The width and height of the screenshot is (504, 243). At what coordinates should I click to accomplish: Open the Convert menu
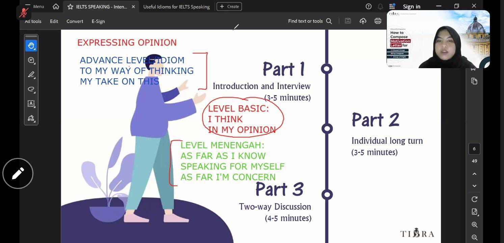tap(75, 21)
